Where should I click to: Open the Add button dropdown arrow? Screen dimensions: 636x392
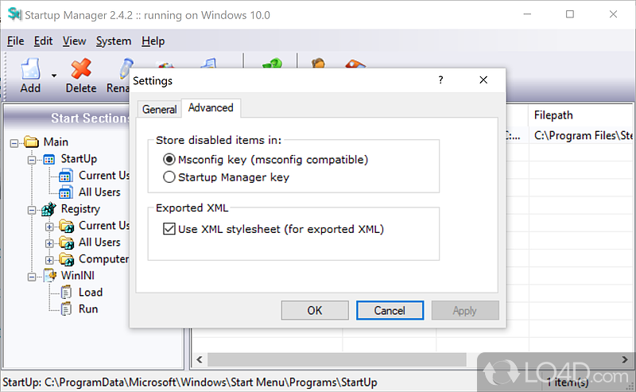(x=54, y=76)
